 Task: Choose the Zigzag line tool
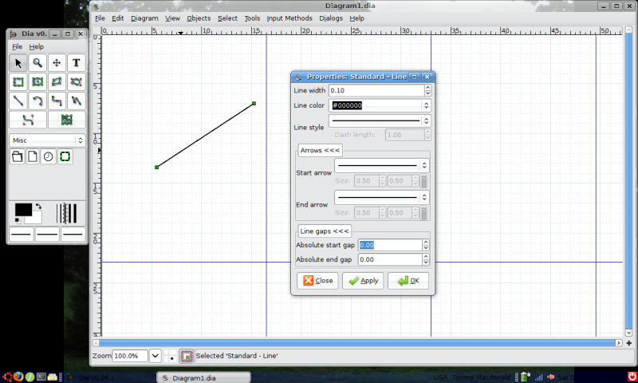point(57,101)
